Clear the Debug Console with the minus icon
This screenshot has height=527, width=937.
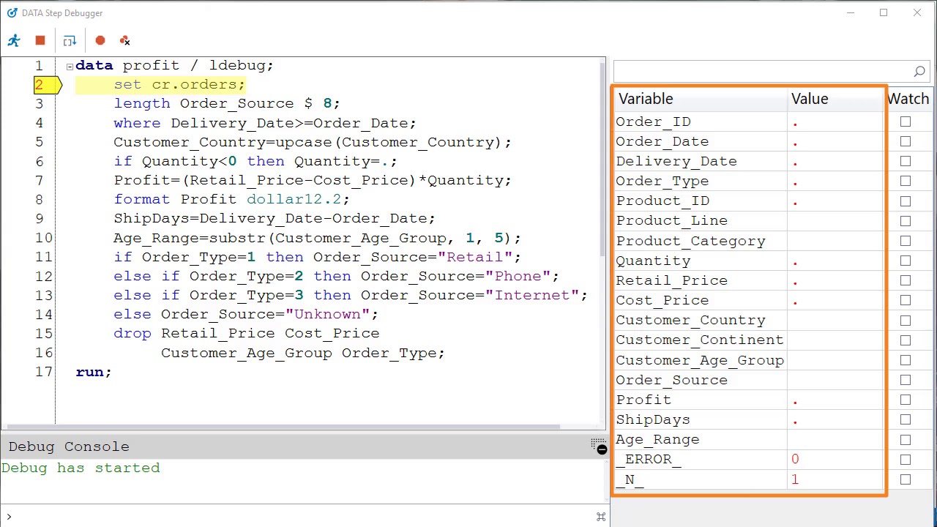[x=602, y=449]
